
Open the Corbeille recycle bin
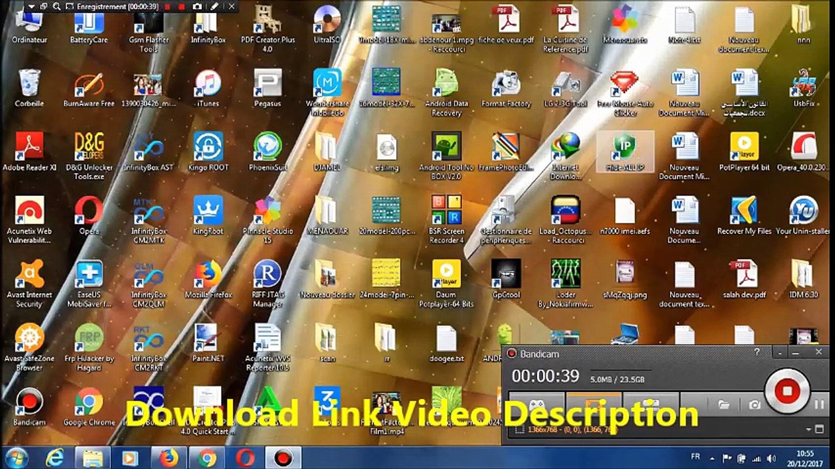click(29, 89)
